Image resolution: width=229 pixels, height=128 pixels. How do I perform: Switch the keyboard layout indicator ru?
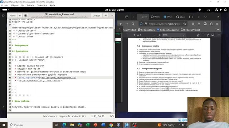pyautogui.click(x=209, y=10)
